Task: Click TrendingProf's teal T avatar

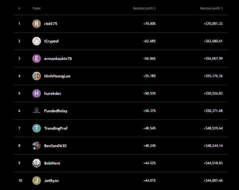Action: coord(37,128)
